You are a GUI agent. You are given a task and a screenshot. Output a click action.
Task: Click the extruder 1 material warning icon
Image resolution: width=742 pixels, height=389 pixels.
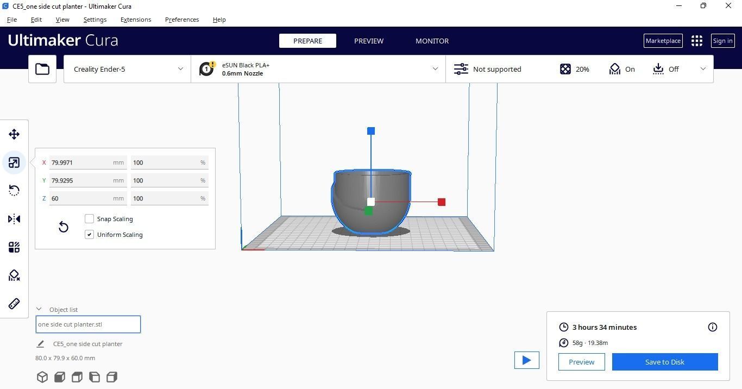tap(206, 68)
